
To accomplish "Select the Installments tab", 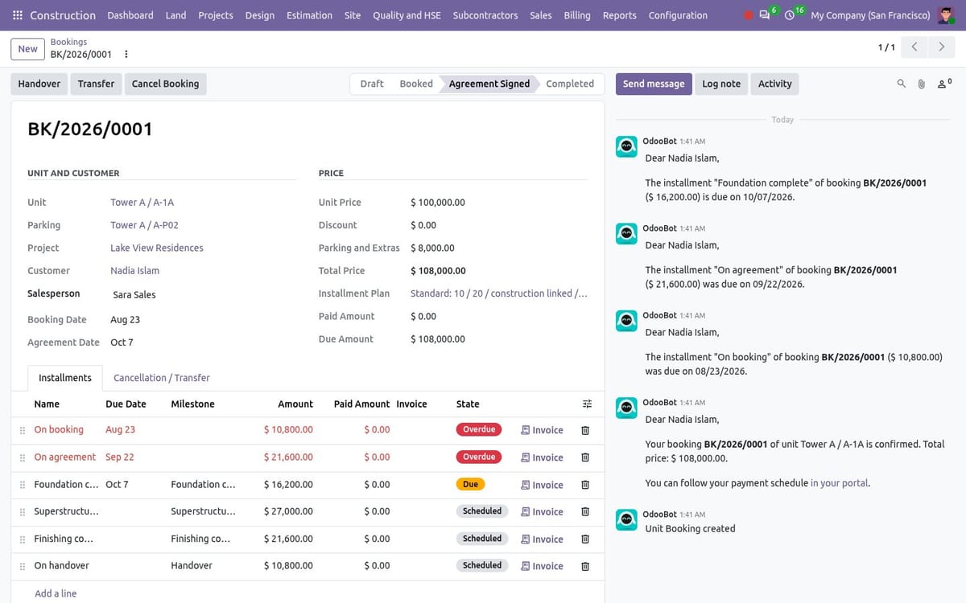I will coord(65,378).
